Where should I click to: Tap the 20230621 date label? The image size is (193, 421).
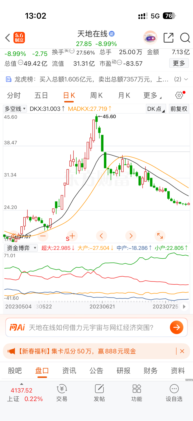coord(102,307)
